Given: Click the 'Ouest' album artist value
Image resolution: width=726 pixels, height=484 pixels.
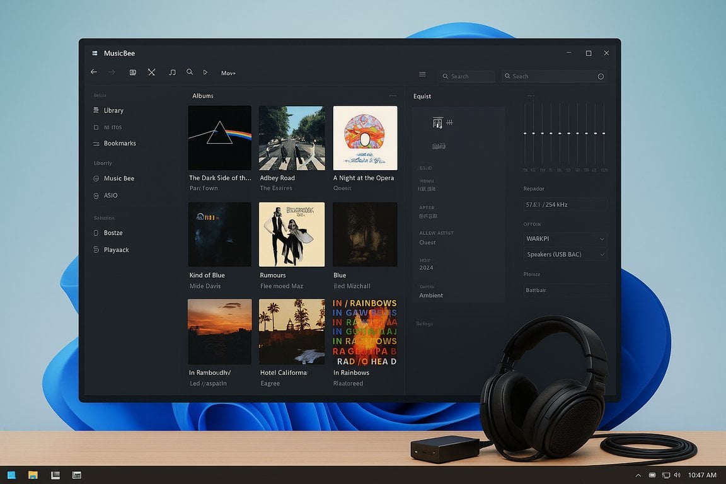Looking at the screenshot, I should coord(427,243).
